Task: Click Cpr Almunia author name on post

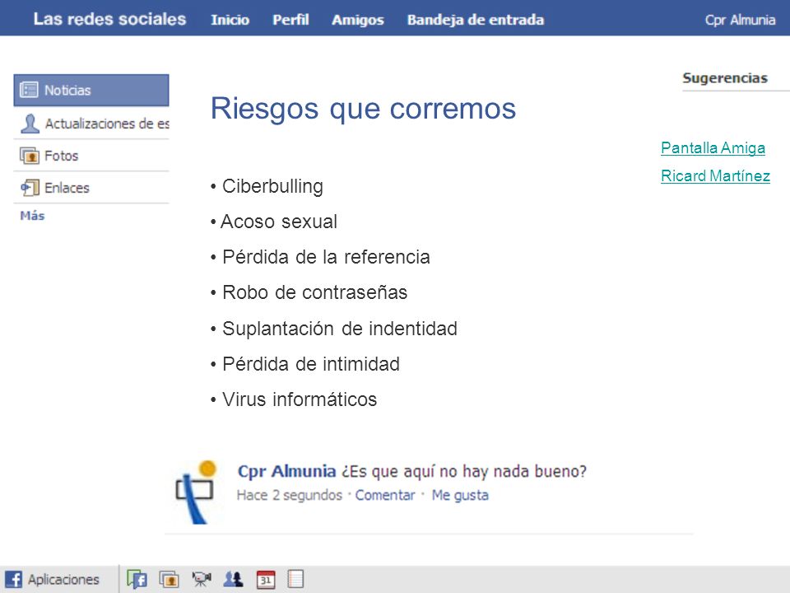Action: [x=286, y=471]
